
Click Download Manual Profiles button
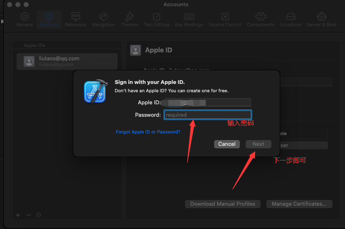[x=223, y=204]
